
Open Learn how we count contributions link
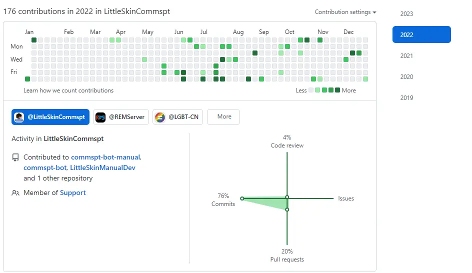pyautogui.click(x=68, y=90)
